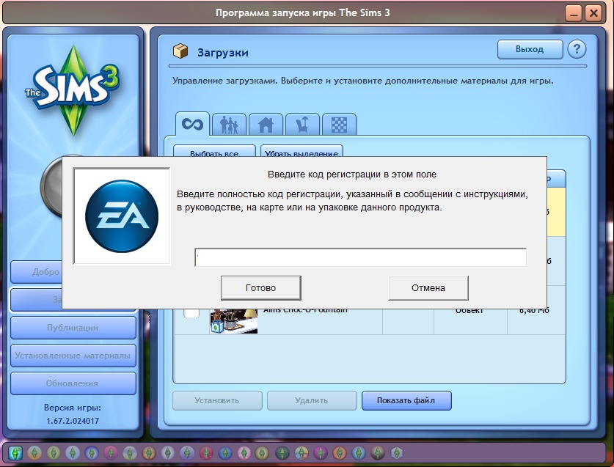Image resolution: width=614 pixels, height=467 pixels.
Task: Open the Публикации sidebar section
Action: pos(73,328)
